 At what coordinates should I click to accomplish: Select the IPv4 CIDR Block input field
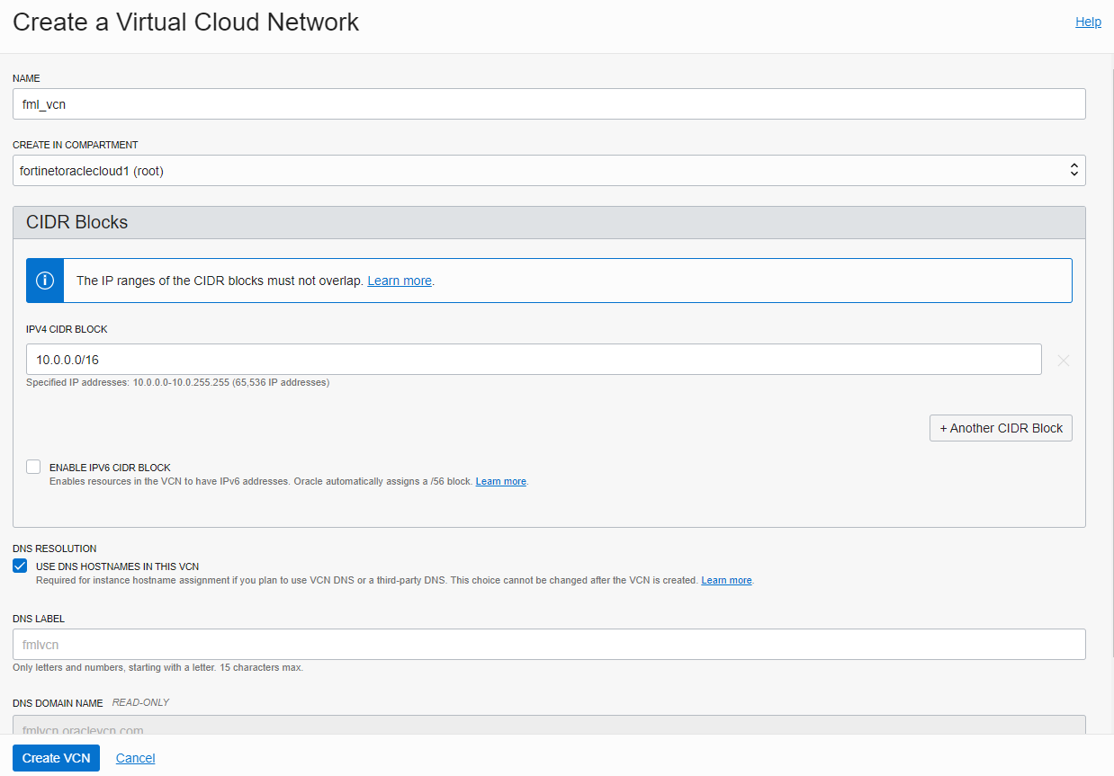point(535,359)
